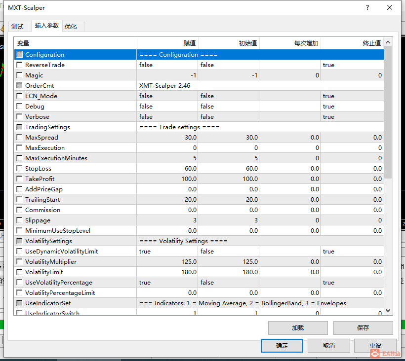The width and height of the screenshot is (405, 361).
Task: Toggle the Verbose checkbox
Action: point(19,116)
